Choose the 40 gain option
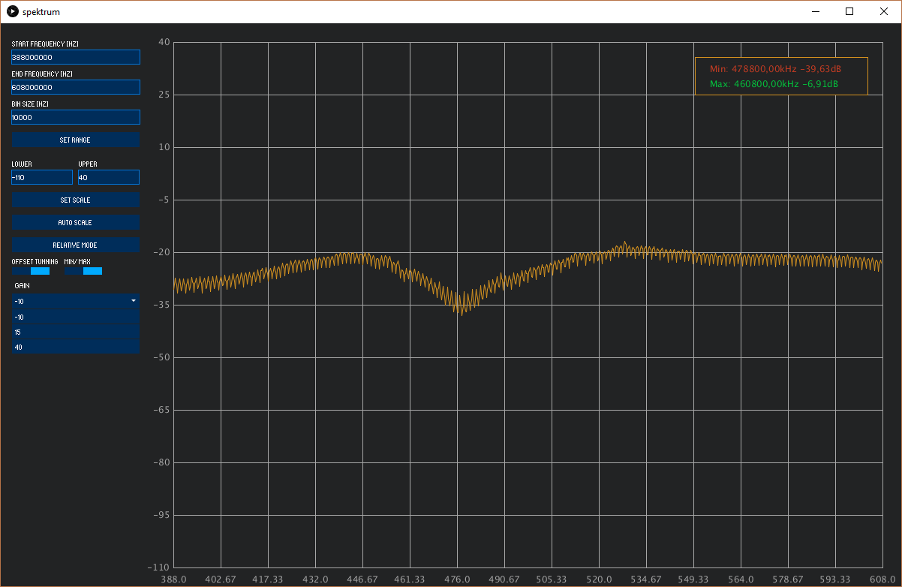This screenshot has width=902, height=587. [75, 347]
